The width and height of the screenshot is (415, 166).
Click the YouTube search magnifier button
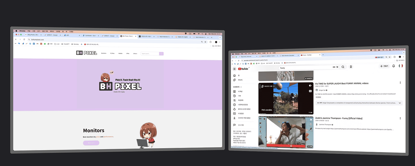[342, 67]
